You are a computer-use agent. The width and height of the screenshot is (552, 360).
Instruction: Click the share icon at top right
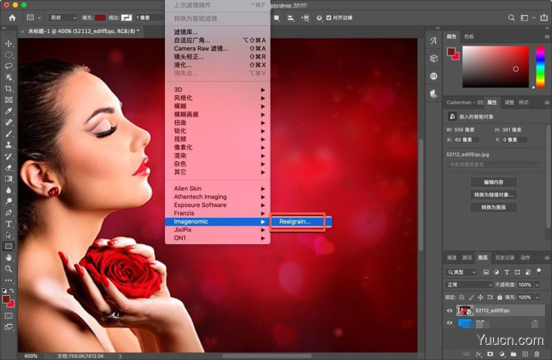[544, 18]
